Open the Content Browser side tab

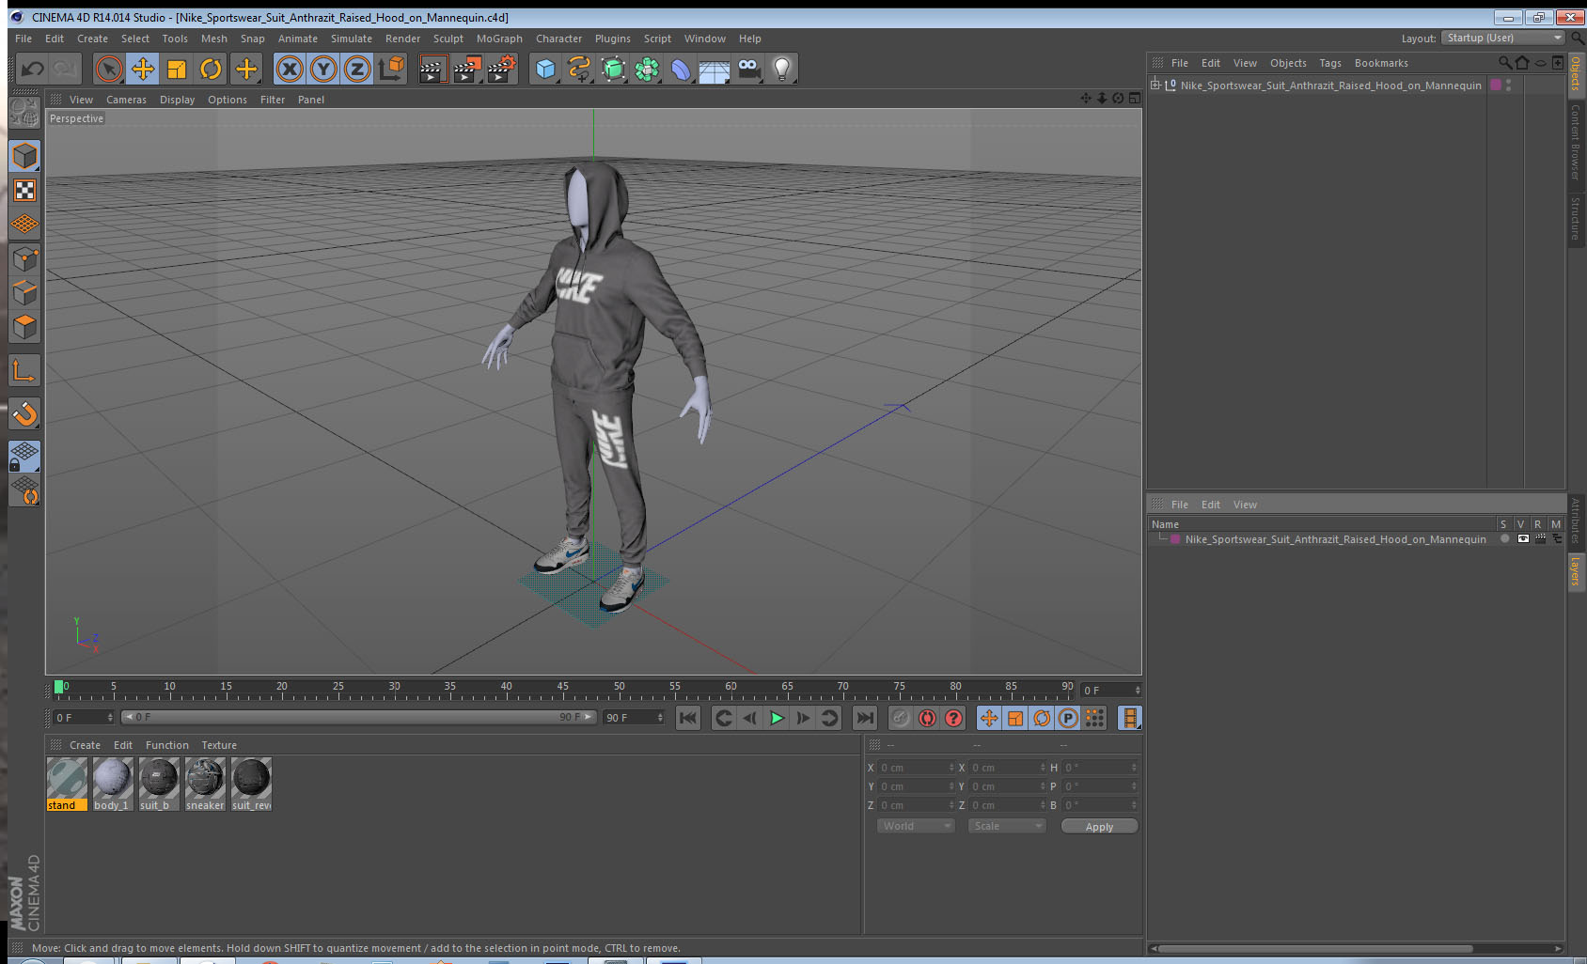[x=1576, y=142]
